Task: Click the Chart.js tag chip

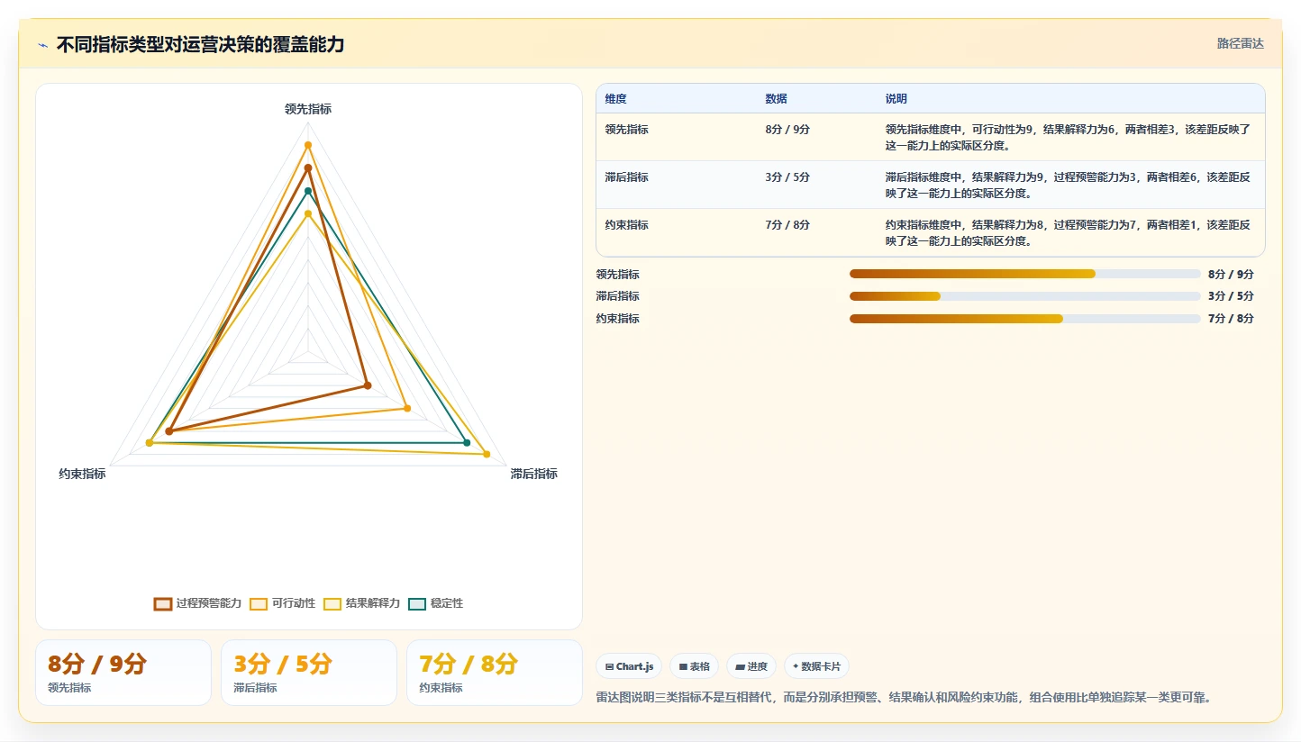Action: [629, 666]
